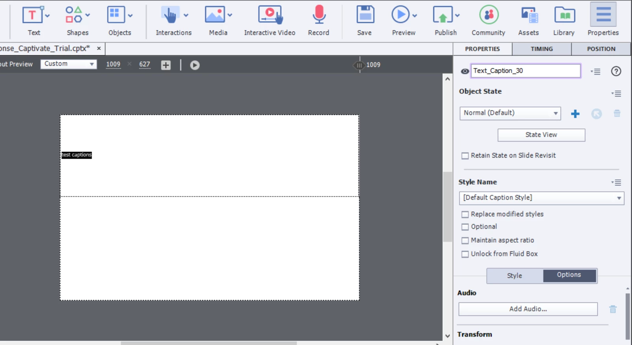Click the stage horizontal scrollbar
The height and width of the screenshot is (345, 632).
point(209,343)
